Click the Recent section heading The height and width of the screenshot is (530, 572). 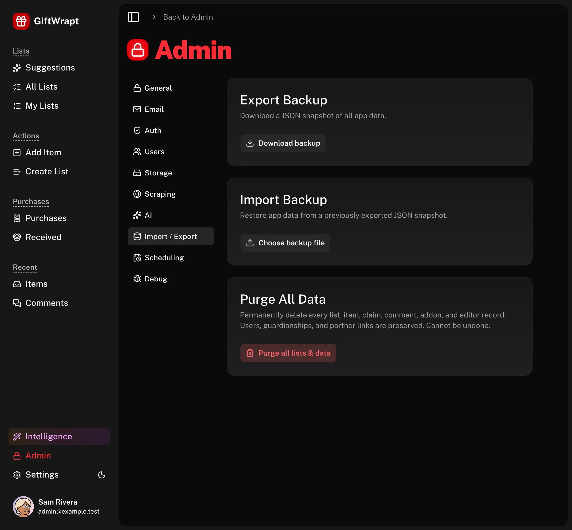click(x=25, y=267)
